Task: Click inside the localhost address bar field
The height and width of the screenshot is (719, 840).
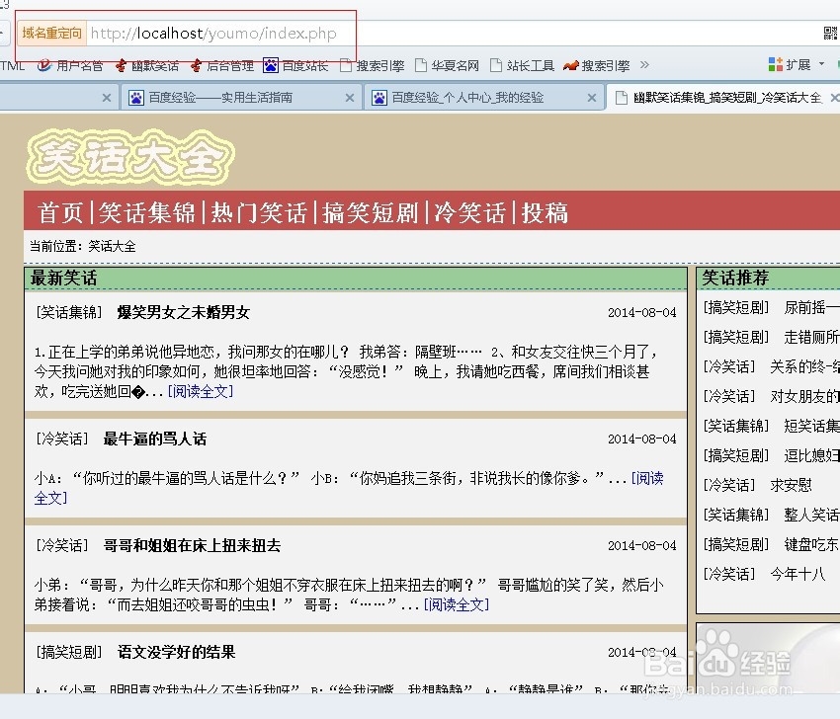Action: click(217, 32)
